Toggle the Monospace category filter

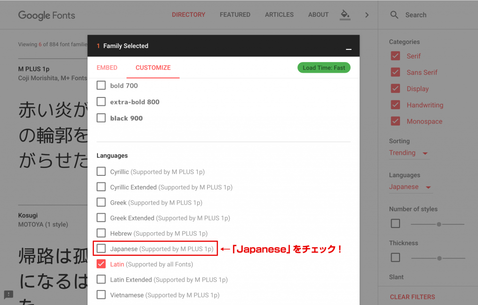coord(395,121)
